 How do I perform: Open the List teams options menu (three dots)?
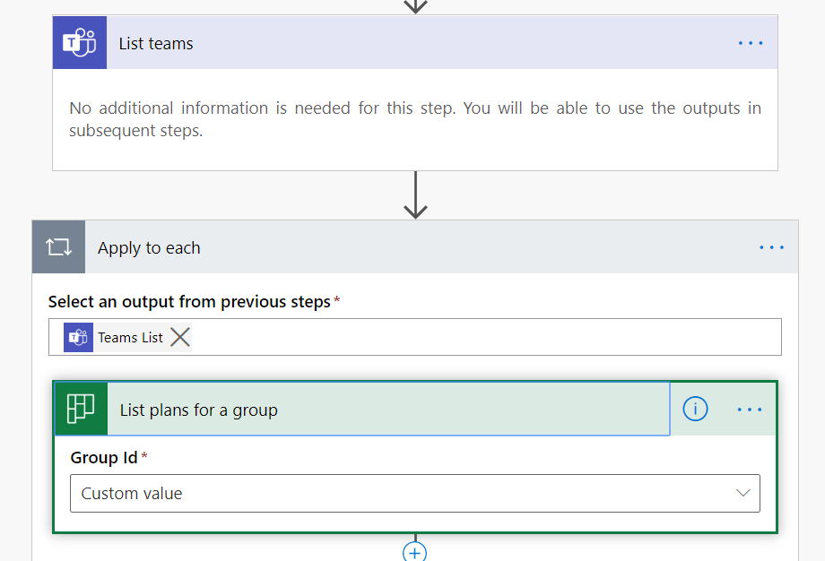751,43
